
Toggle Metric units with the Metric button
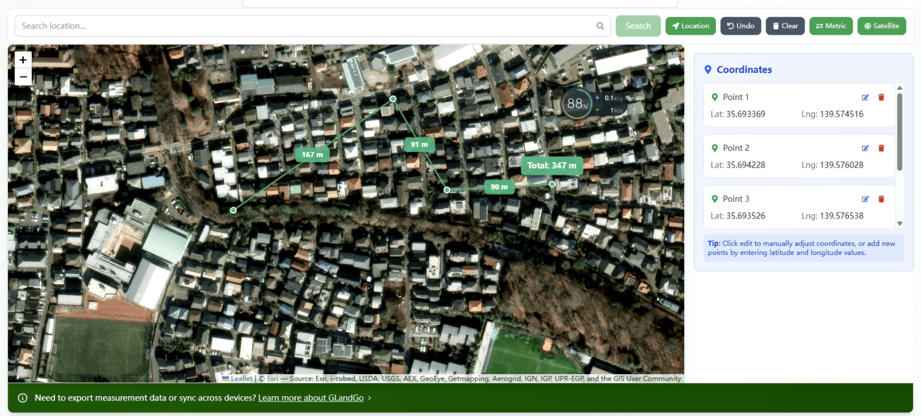click(x=831, y=26)
